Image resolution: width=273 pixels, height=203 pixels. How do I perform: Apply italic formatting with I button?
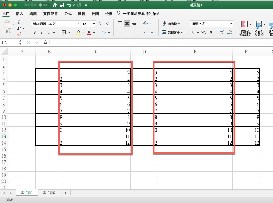click(42, 33)
